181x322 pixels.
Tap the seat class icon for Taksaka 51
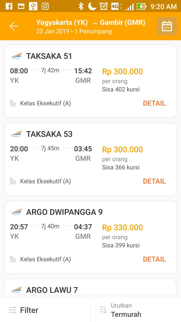[x=13, y=103]
